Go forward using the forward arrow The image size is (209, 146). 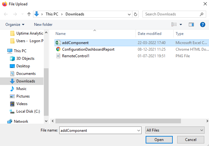(15, 14)
